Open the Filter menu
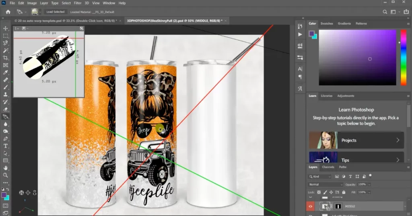This screenshot has width=412, height=216. click(78, 3)
